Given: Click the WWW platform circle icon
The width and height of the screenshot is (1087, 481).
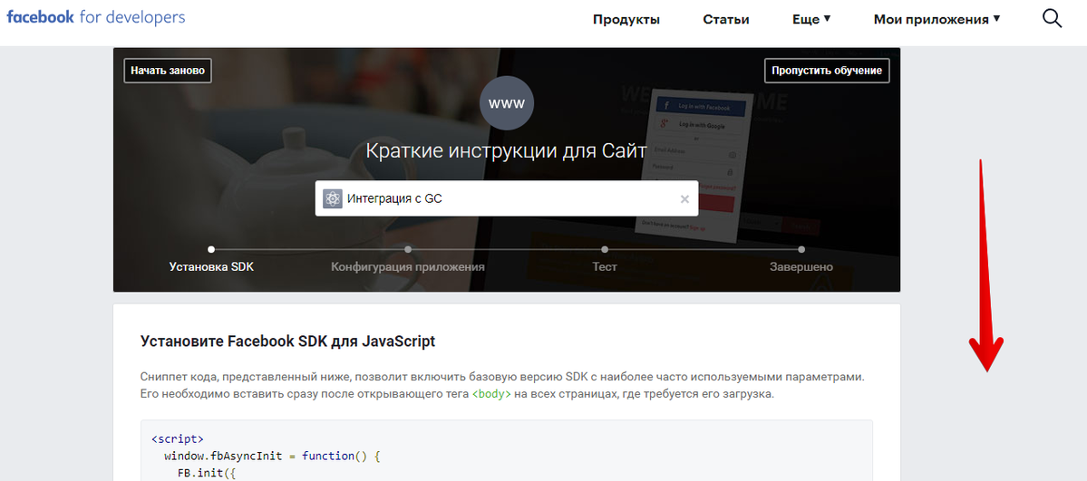Looking at the screenshot, I should [507, 103].
